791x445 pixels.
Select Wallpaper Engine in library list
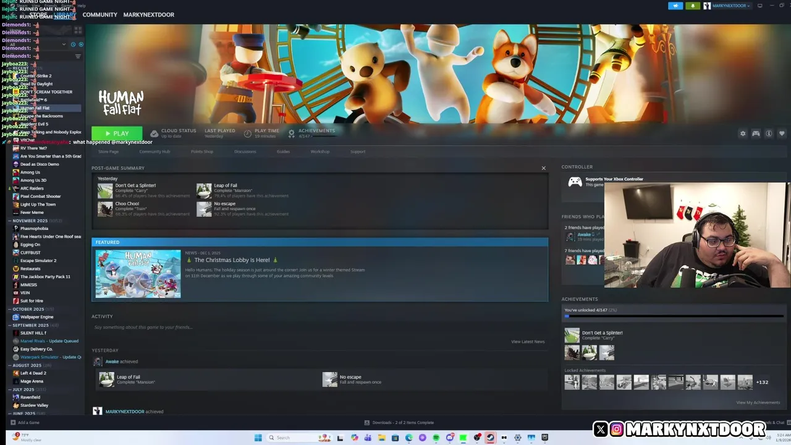tap(36, 317)
